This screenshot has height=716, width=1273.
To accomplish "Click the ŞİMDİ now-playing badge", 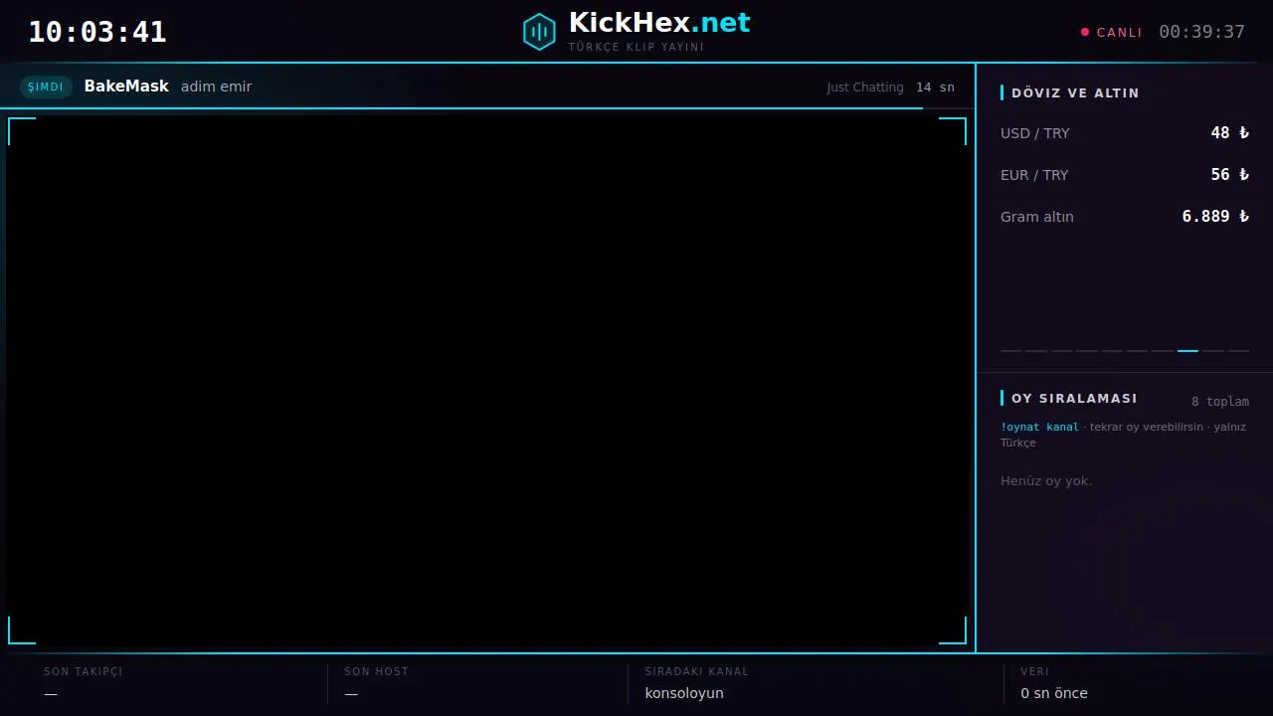I will point(46,87).
